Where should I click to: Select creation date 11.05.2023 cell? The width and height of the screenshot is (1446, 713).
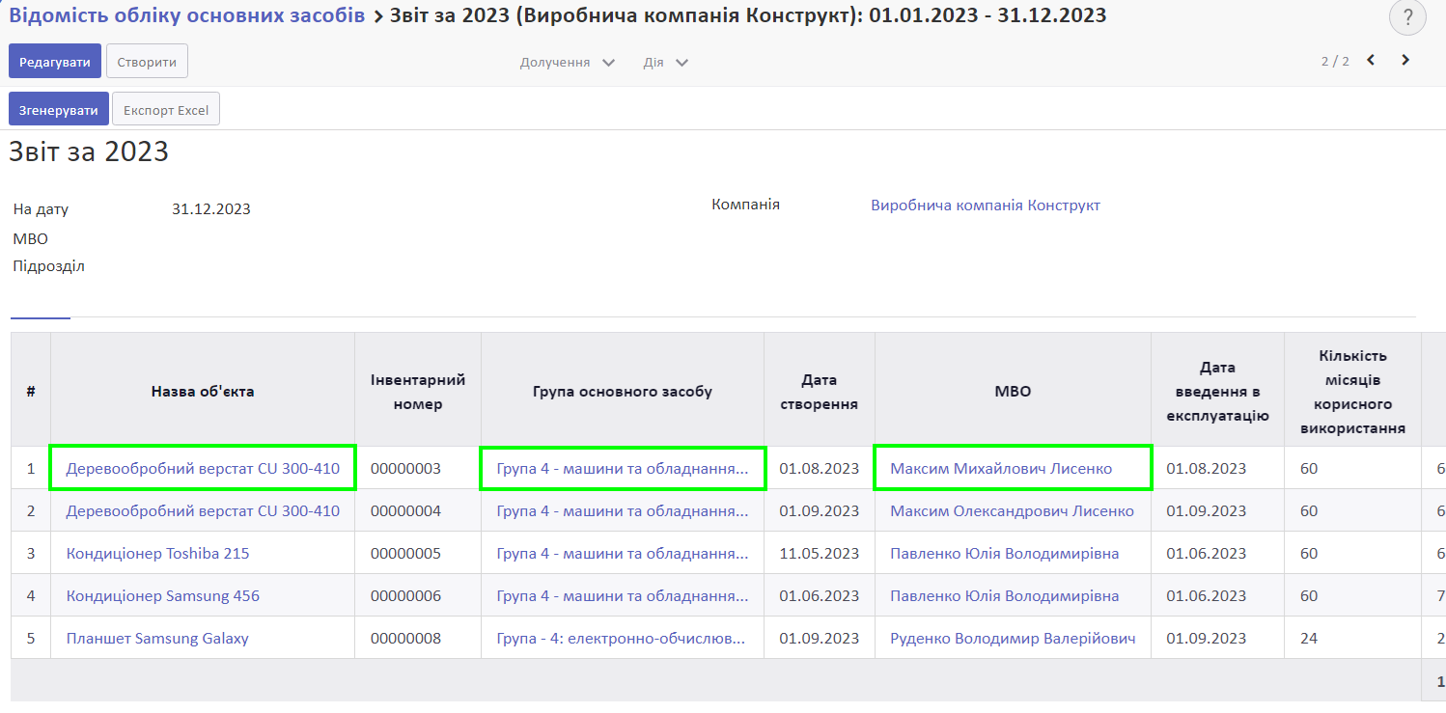point(820,554)
